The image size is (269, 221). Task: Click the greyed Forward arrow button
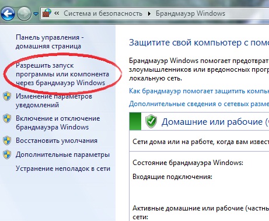coord(24,13)
